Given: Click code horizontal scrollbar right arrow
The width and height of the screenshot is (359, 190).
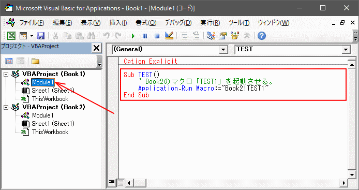Looking at the screenshot, I should (x=343, y=183).
